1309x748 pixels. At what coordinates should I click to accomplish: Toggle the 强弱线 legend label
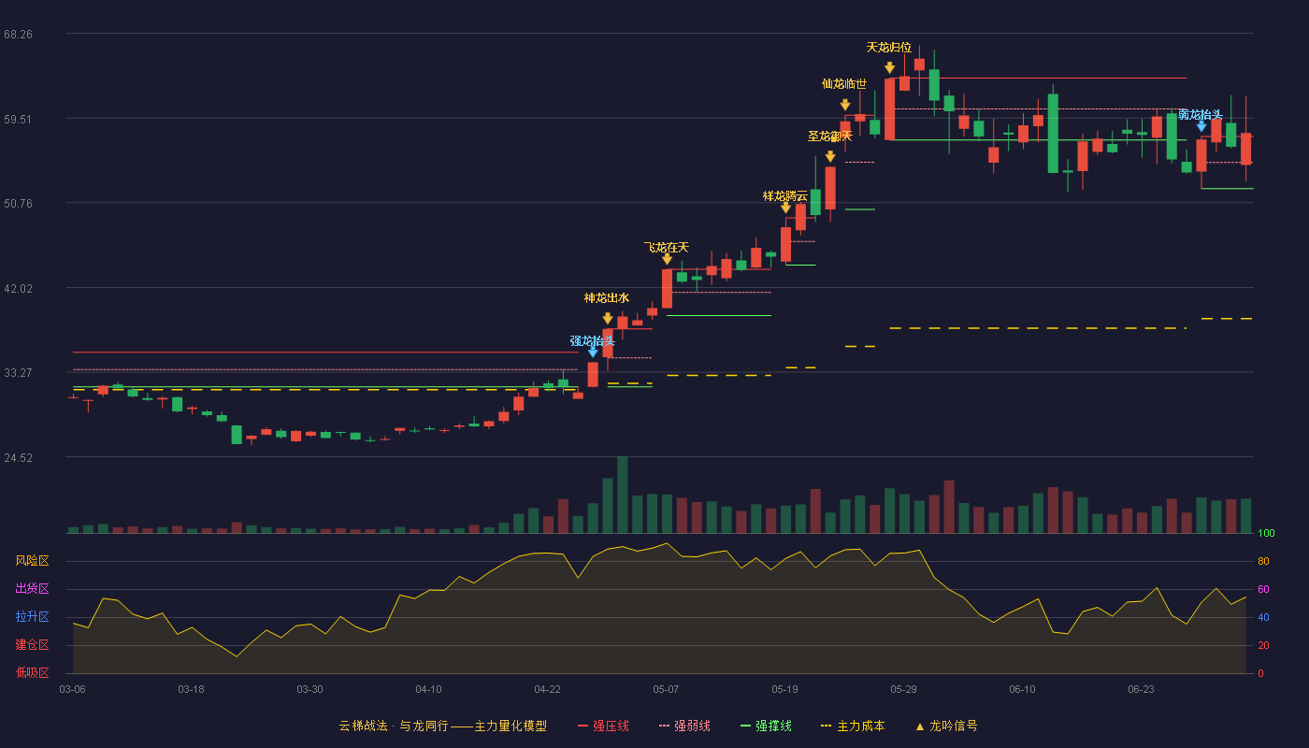point(692,726)
